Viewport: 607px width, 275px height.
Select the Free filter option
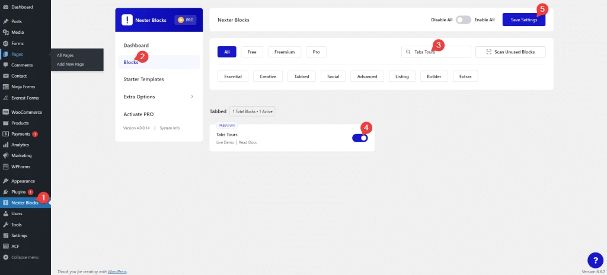point(251,52)
